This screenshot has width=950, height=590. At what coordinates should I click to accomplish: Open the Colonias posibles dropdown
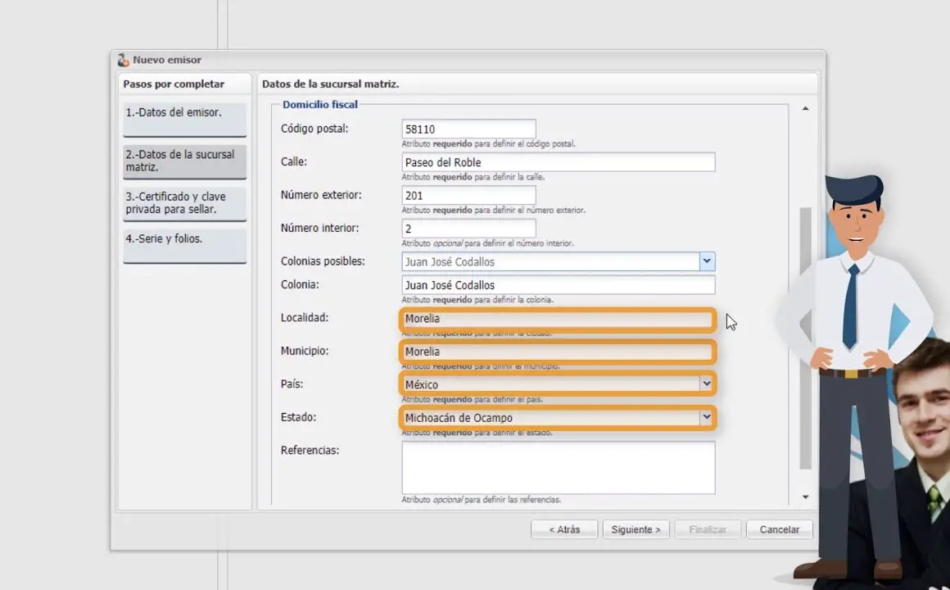coord(707,261)
